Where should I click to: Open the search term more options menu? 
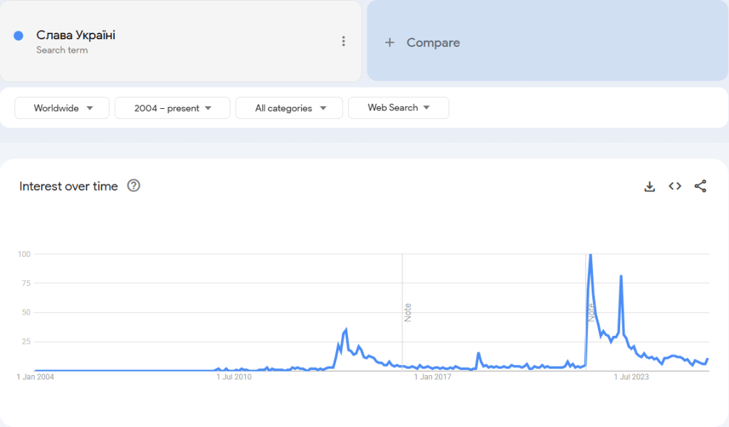[344, 41]
